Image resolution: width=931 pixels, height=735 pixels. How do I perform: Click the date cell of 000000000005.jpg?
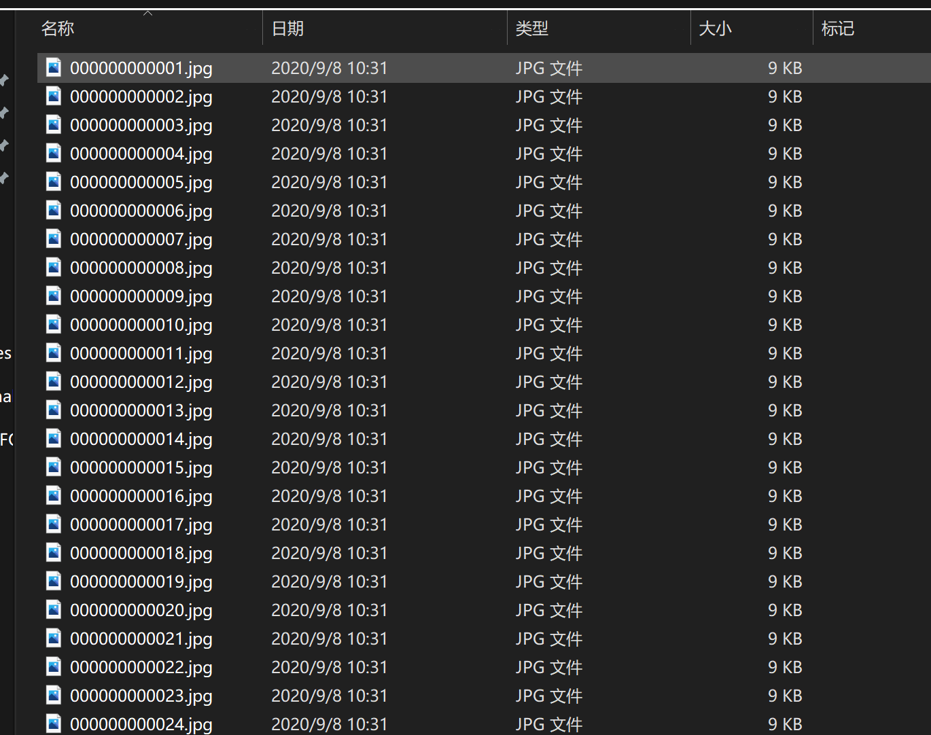(x=330, y=182)
